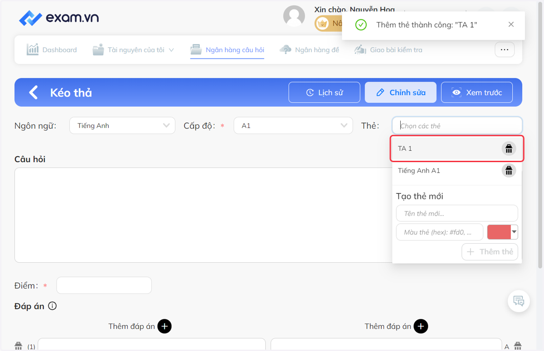Delete the TA 1 tag
Image resolution: width=544 pixels, height=351 pixels.
509,149
